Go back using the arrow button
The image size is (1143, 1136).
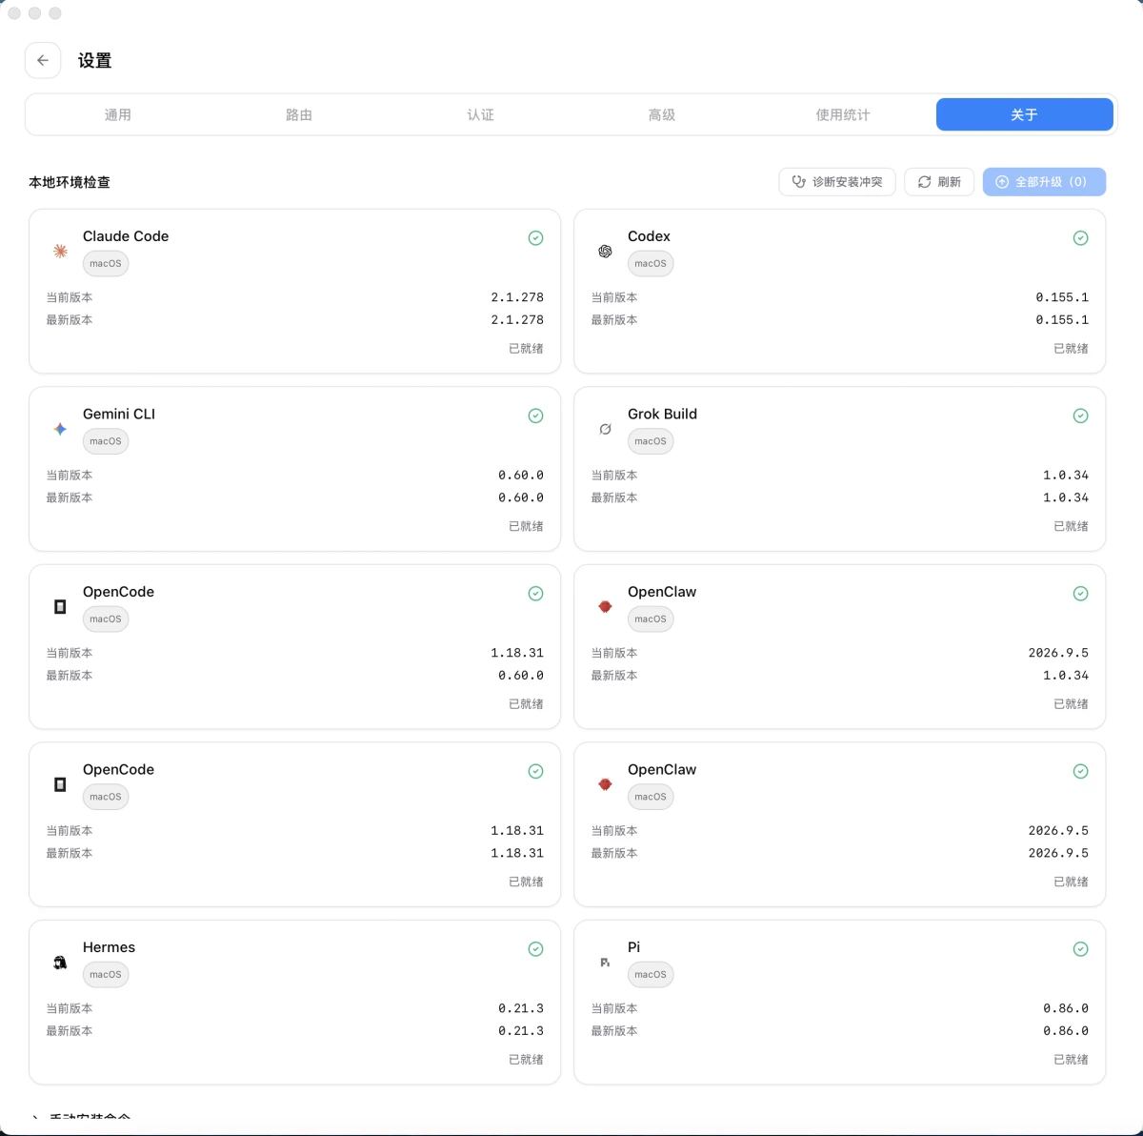click(43, 60)
